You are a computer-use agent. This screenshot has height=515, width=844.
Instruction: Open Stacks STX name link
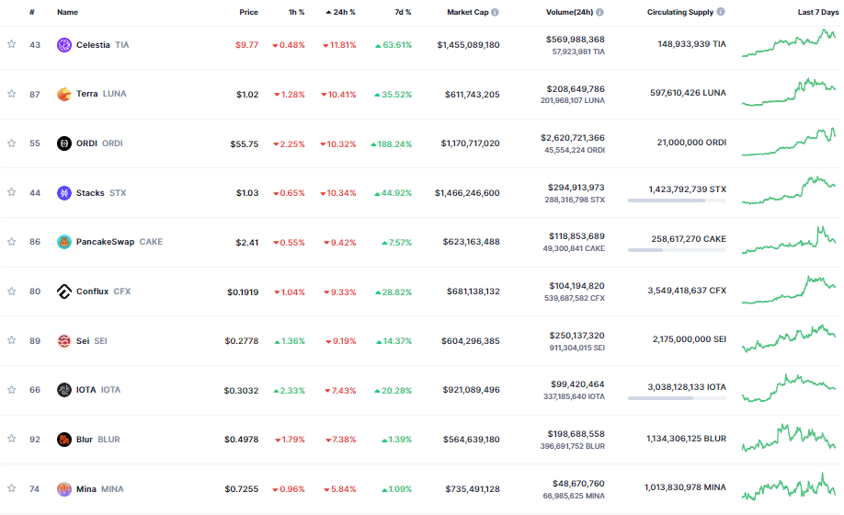(x=100, y=192)
